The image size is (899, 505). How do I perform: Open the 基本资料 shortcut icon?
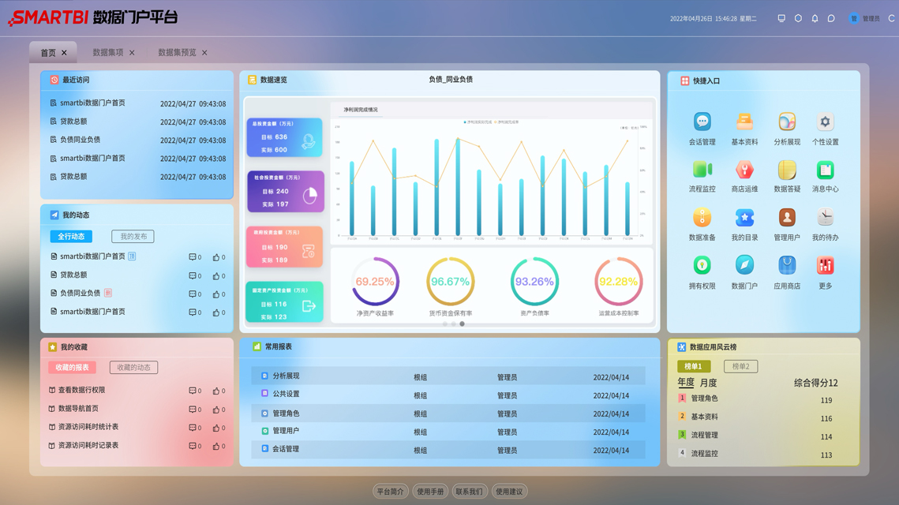pyautogui.click(x=744, y=122)
